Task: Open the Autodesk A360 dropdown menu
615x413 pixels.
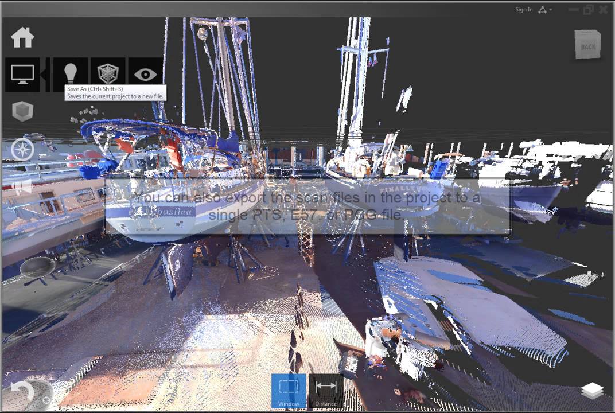Action: click(545, 10)
